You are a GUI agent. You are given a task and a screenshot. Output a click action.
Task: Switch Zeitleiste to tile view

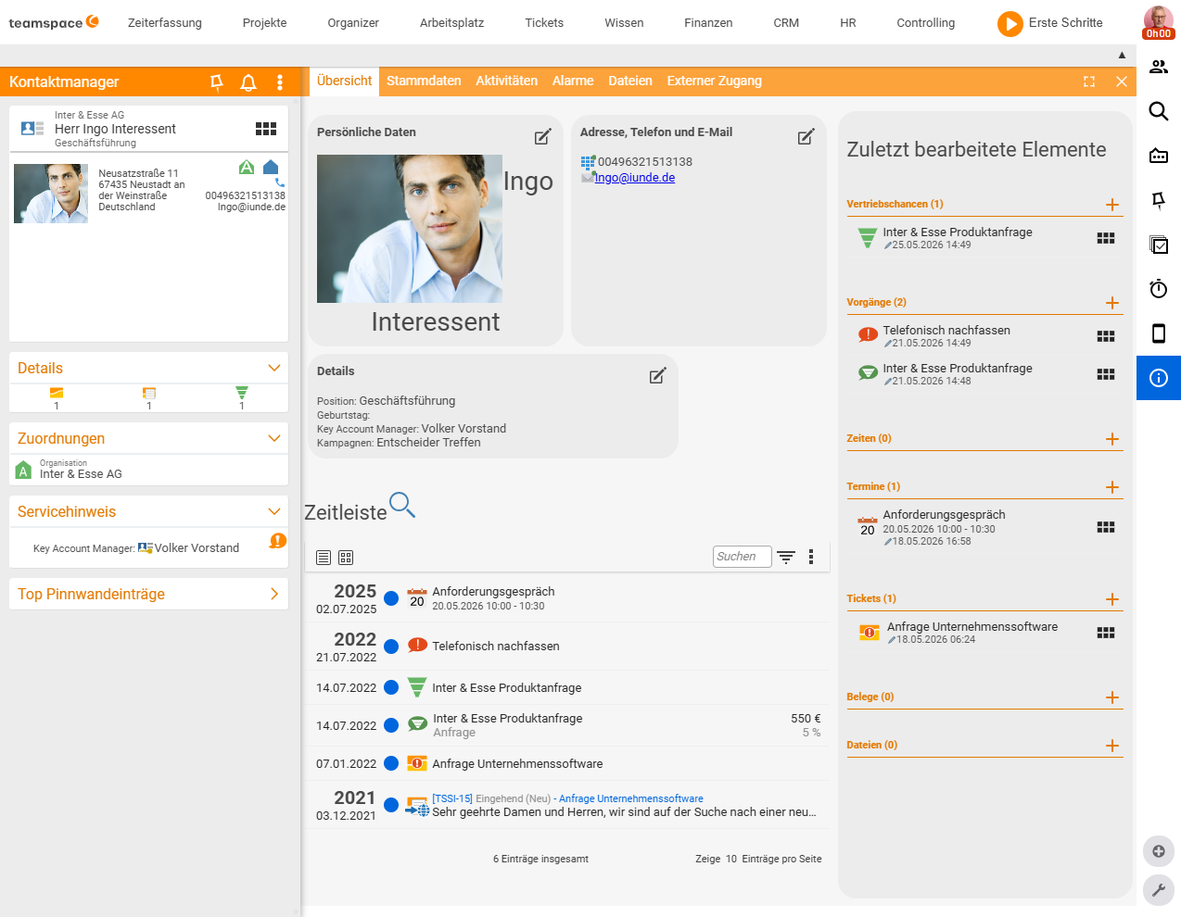pos(346,558)
